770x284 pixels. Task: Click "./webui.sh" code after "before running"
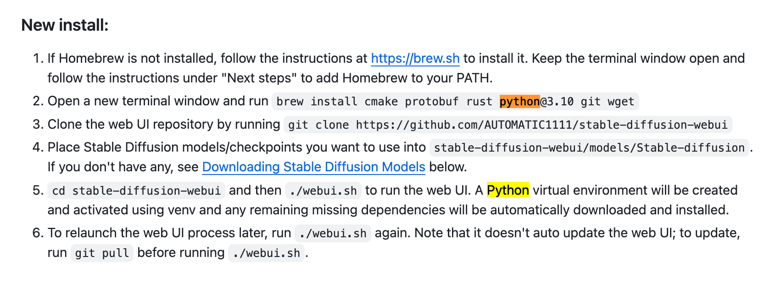tap(266, 253)
